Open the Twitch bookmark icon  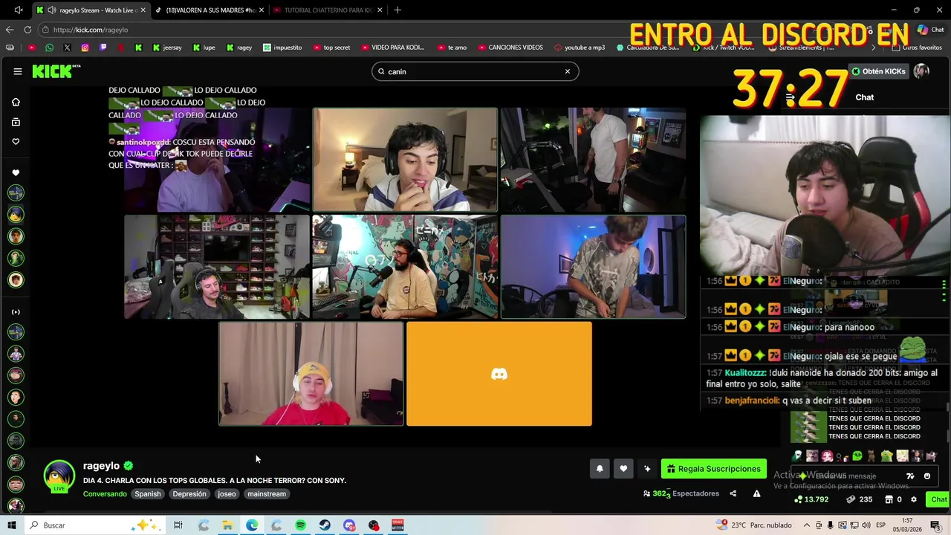pyautogui.click(x=103, y=48)
